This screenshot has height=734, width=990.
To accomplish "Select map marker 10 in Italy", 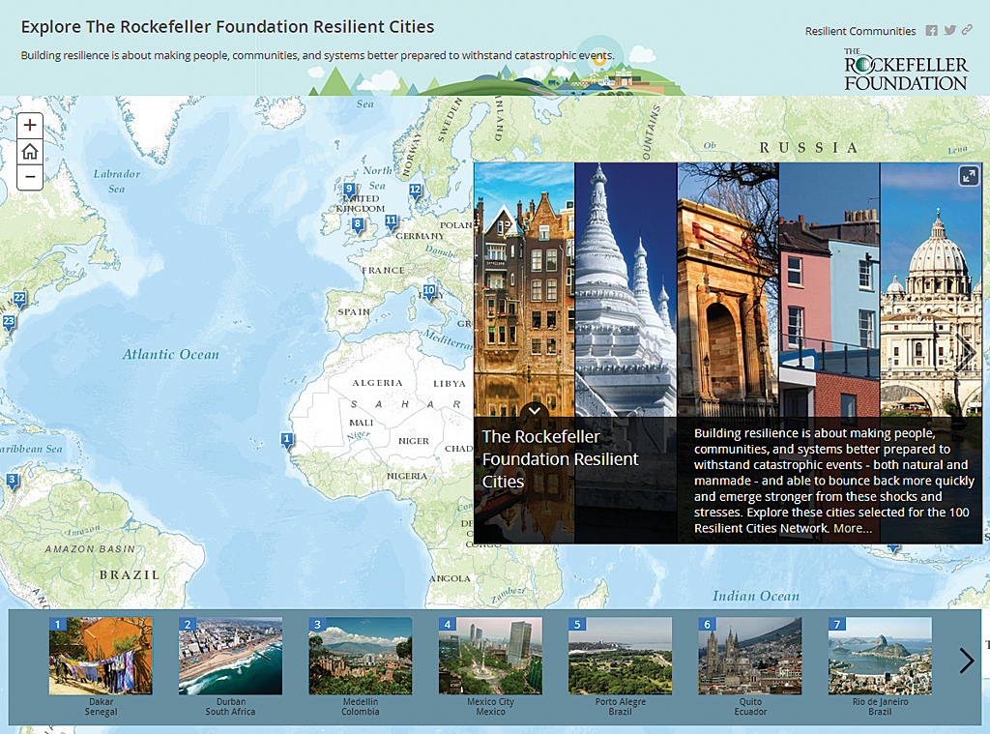I will 429,292.
